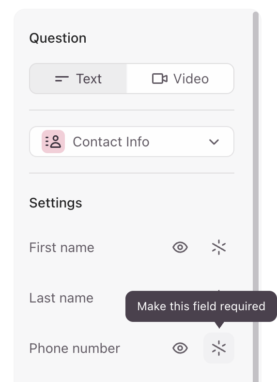Toggle visibility of Phone number field
277x382 pixels.
tap(180, 348)
